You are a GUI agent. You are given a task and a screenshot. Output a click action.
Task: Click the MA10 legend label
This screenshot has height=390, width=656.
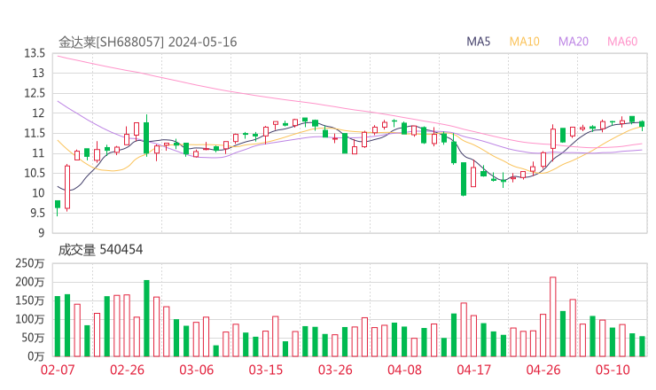[524, 42]
